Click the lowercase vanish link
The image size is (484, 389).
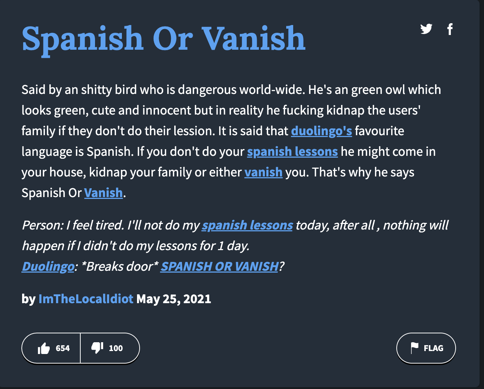263,172
